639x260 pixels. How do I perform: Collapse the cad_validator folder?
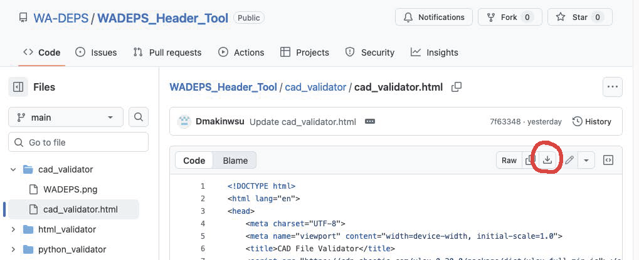pos(13,169)
